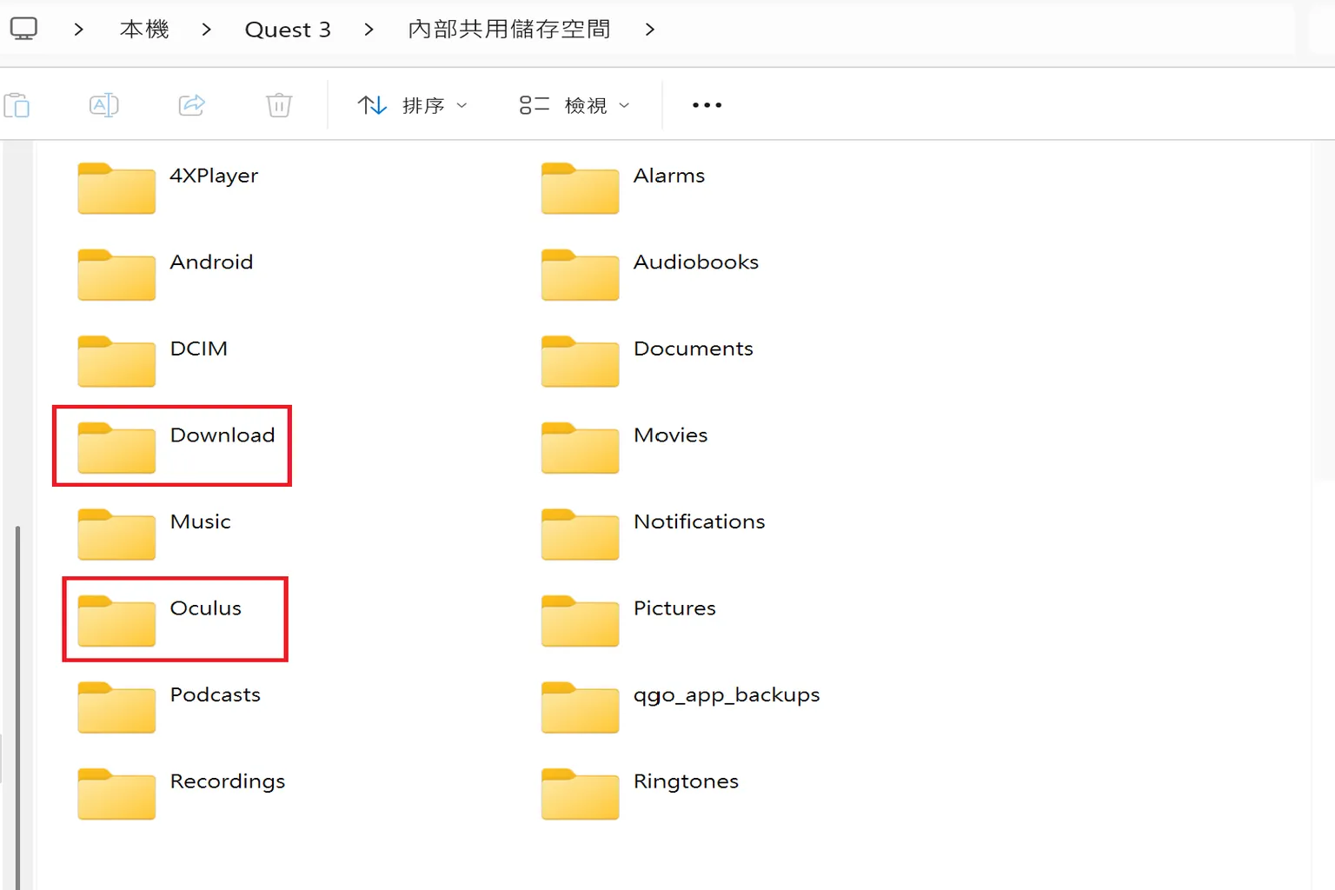
Task: Click the computer icon in the breadcrumb bar
Action: [x=23, y=27]
